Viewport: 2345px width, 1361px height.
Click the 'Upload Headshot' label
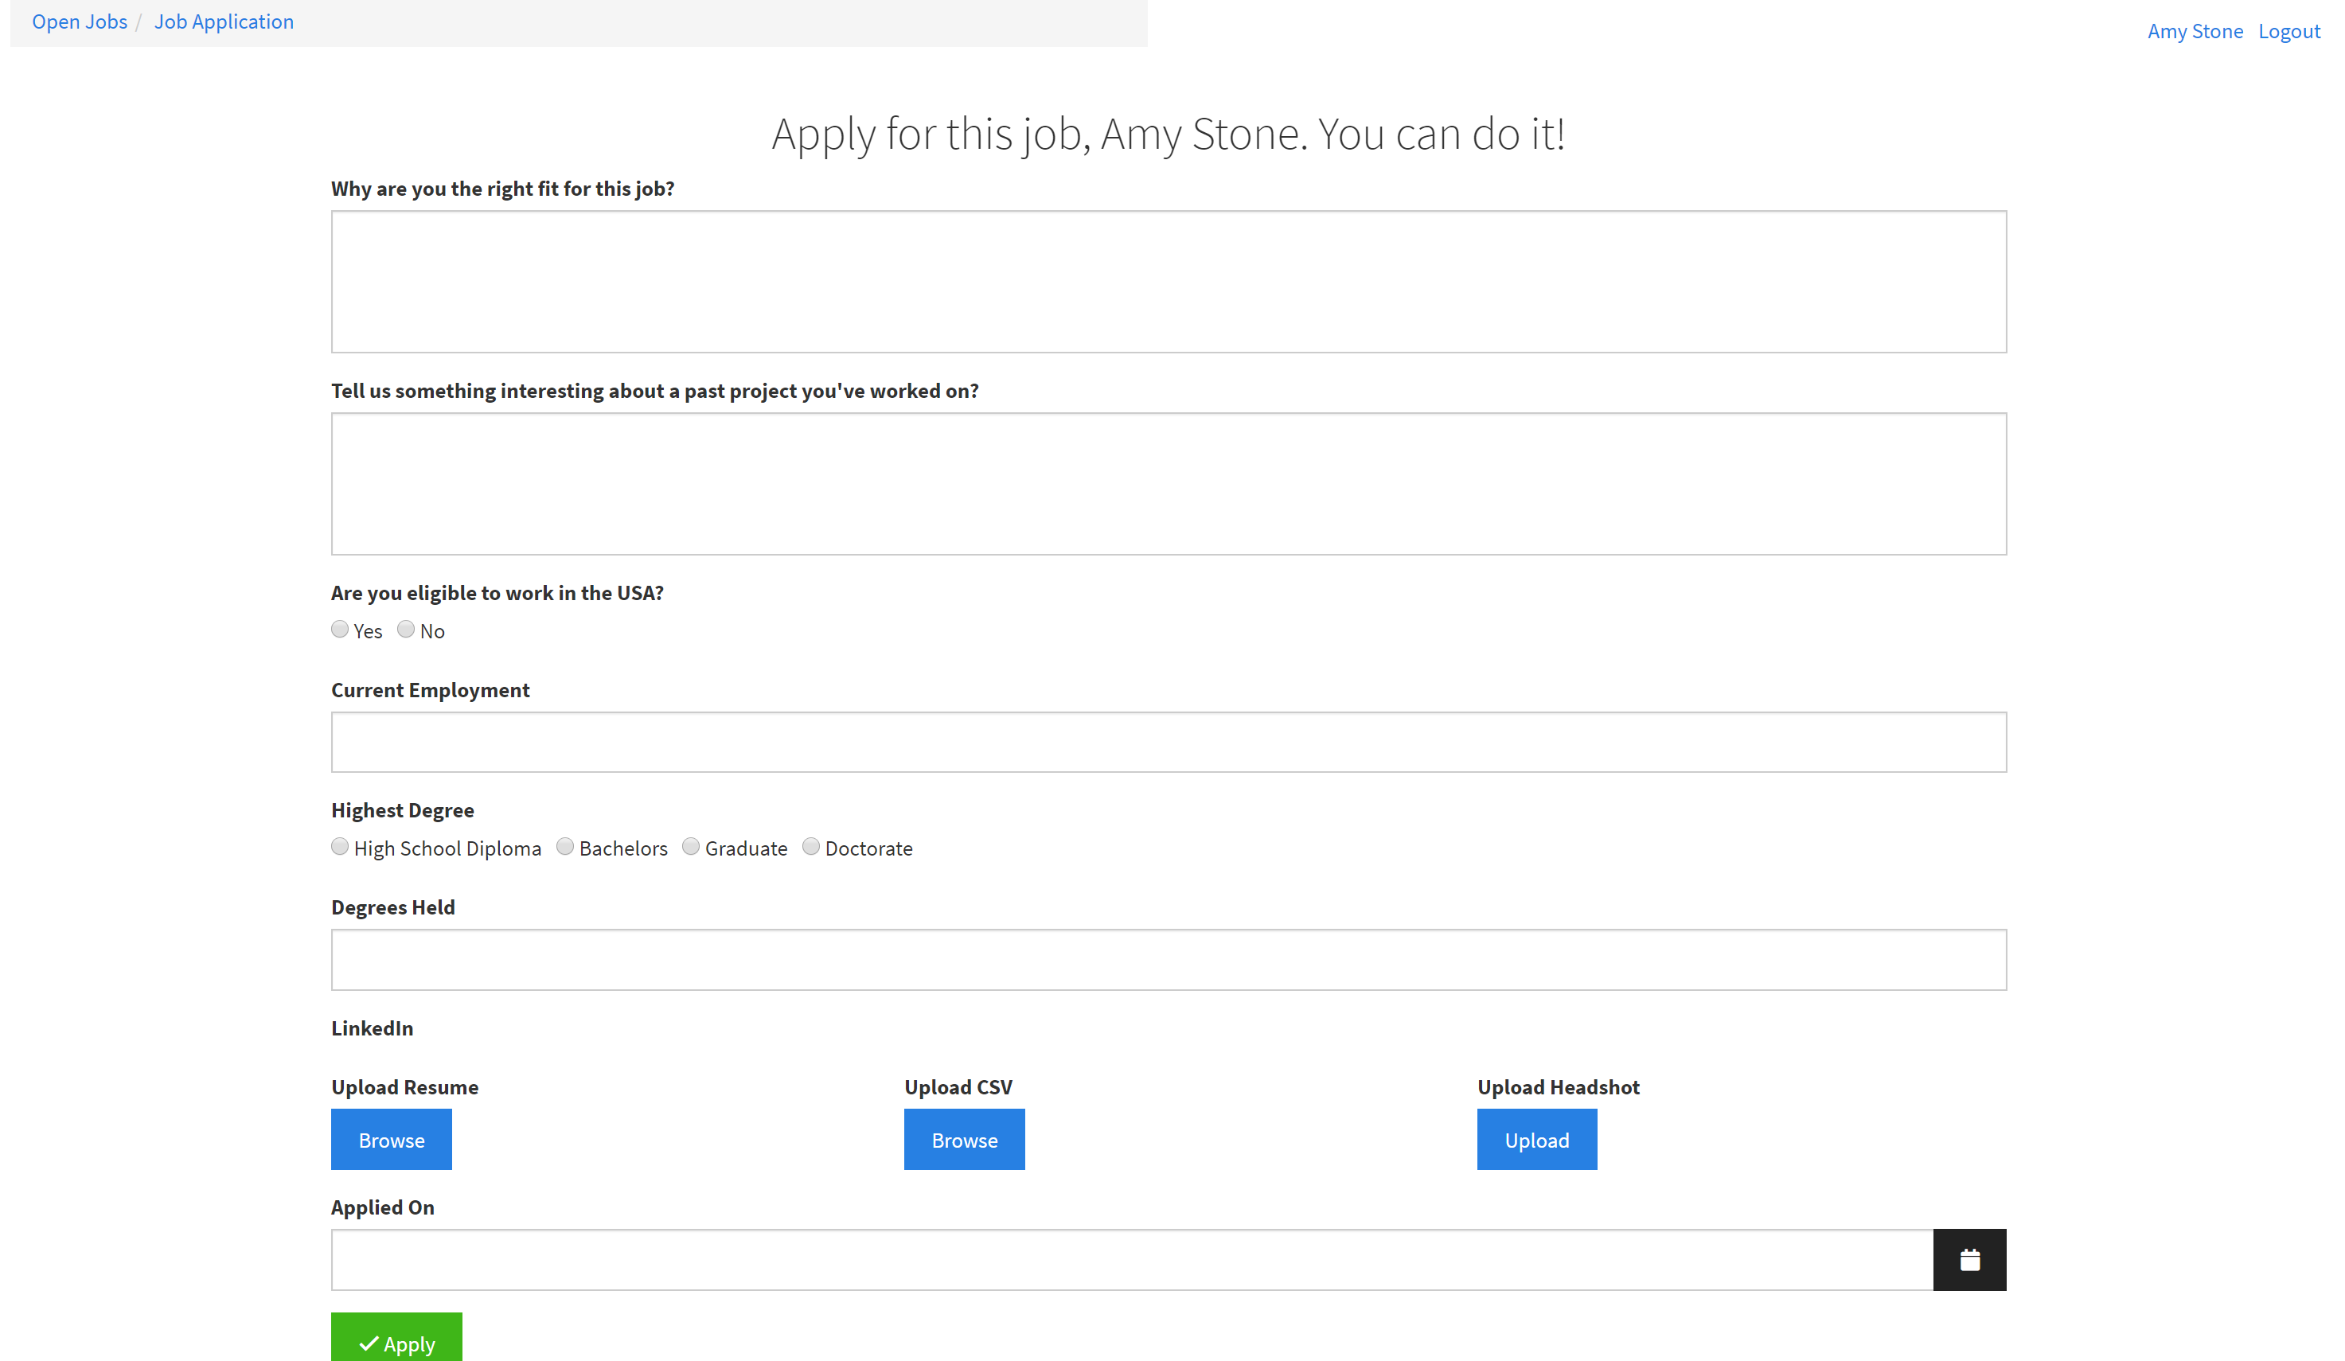[1558, 1087]
